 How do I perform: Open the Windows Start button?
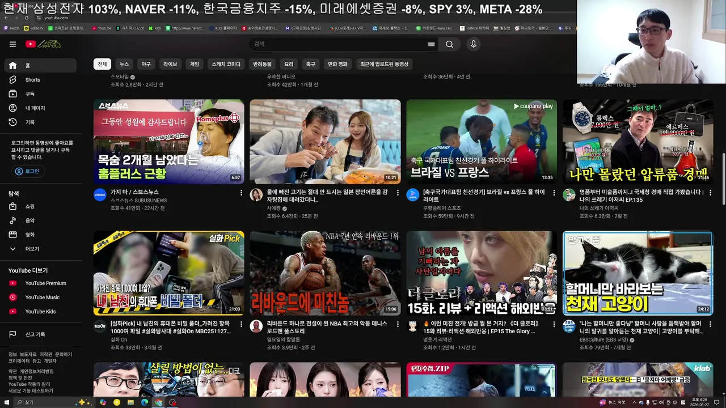pyautogui.click(x=6, y=402)
